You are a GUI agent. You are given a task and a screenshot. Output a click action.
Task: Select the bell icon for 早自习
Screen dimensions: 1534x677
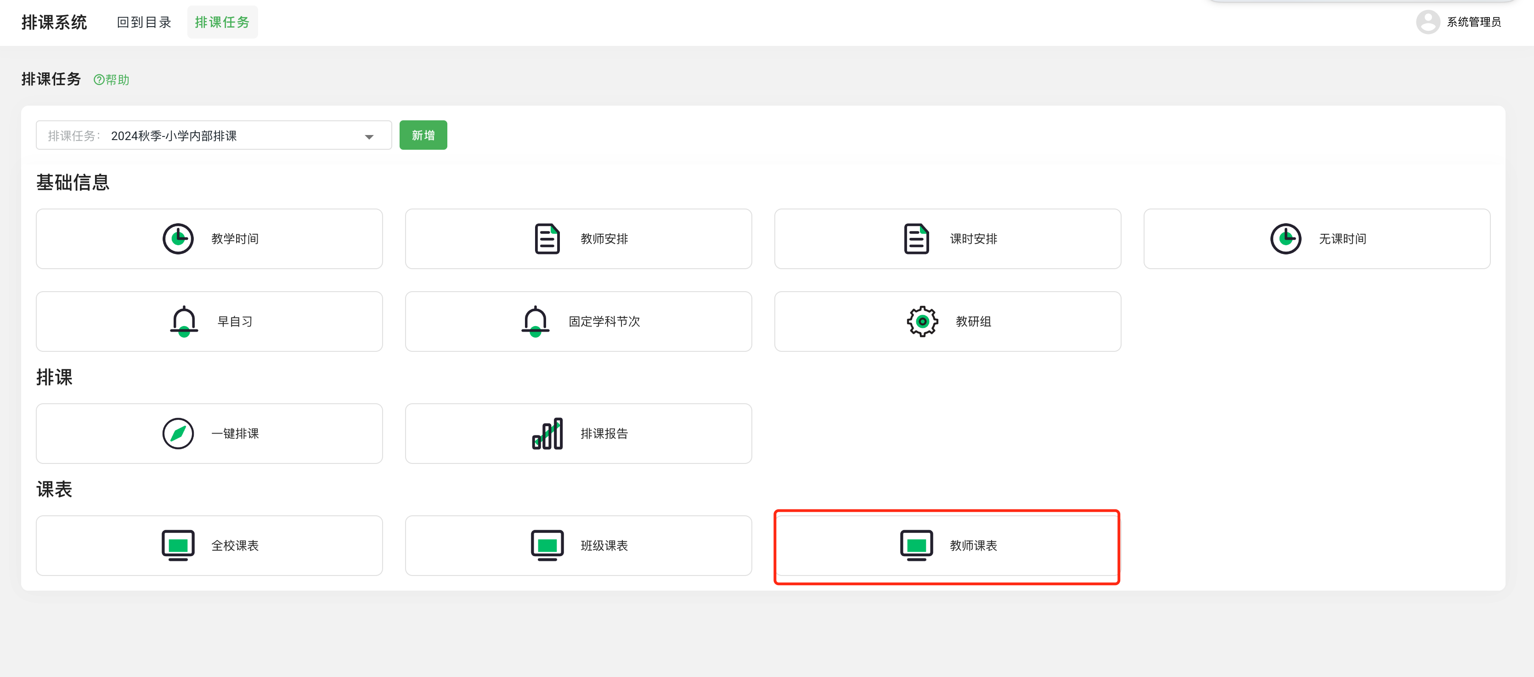184,322
